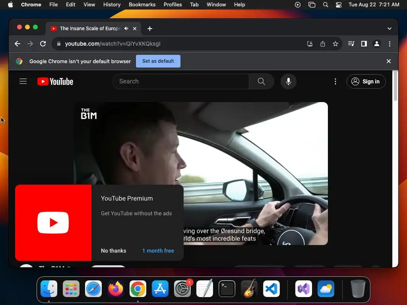The width and height of the screenshot is (407, 305).
Task: Install the YouTube app via address bar icon
Action: click(x=310, y=44)
